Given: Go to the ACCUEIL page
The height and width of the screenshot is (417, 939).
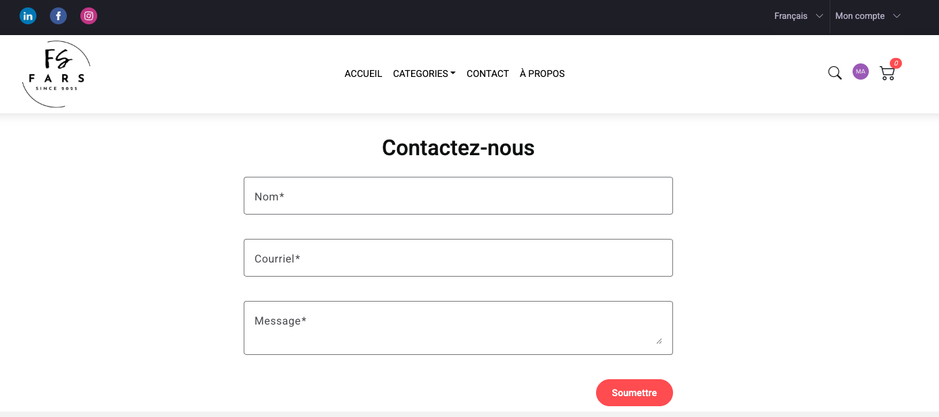Looking at the screenshot, I should [x=363, y=74].
